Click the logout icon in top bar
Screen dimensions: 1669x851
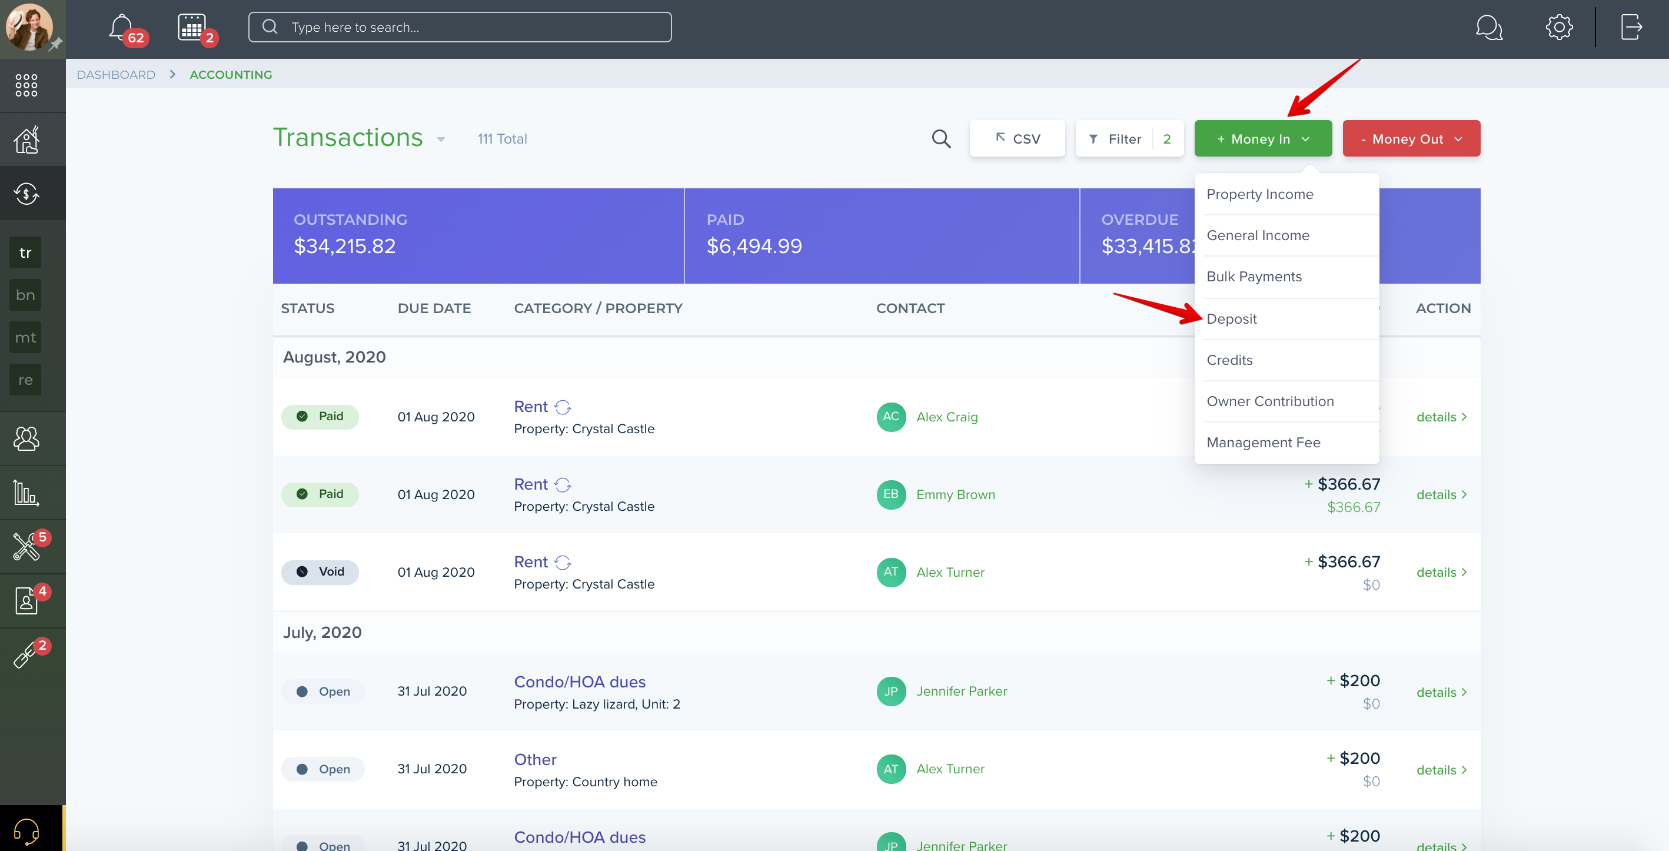1631,27
